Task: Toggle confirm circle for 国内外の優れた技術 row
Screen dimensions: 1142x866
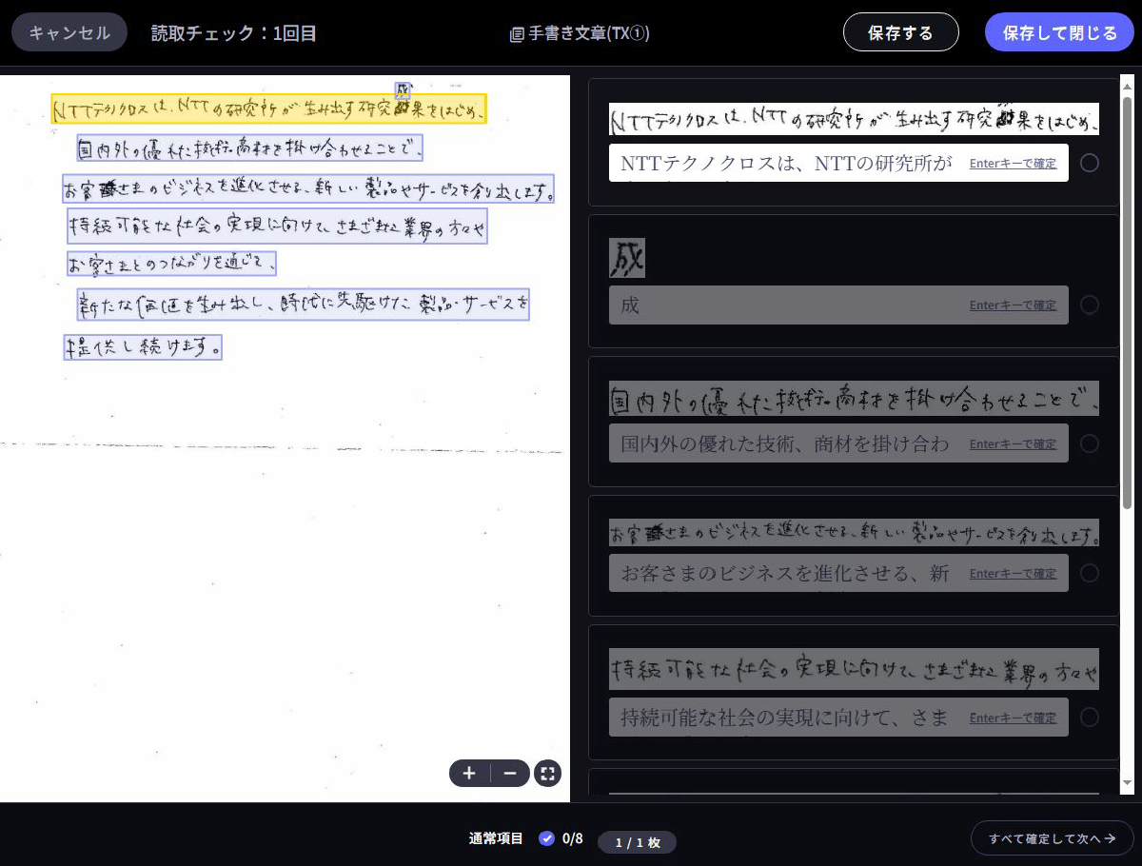Action: coord(1090,443)
